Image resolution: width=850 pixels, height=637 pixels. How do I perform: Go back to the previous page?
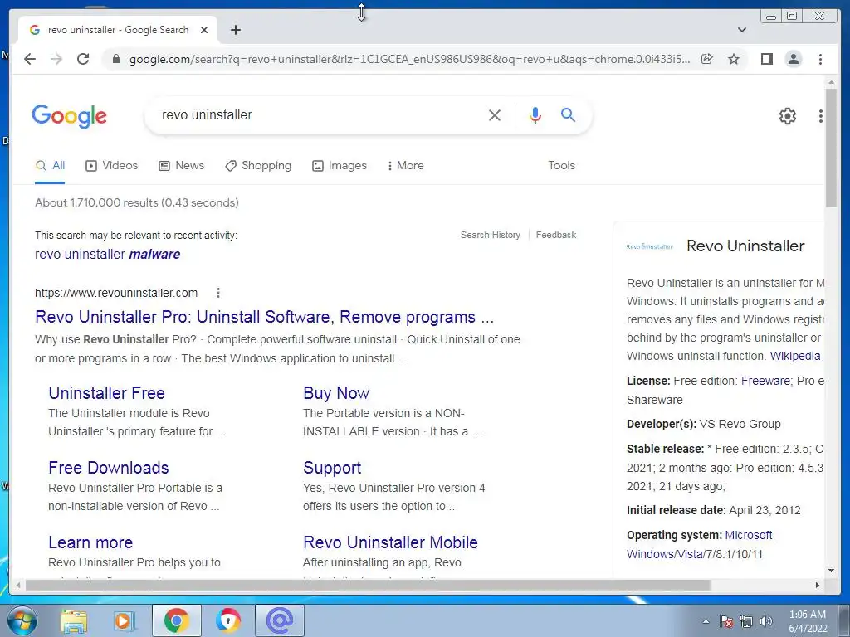30,59
